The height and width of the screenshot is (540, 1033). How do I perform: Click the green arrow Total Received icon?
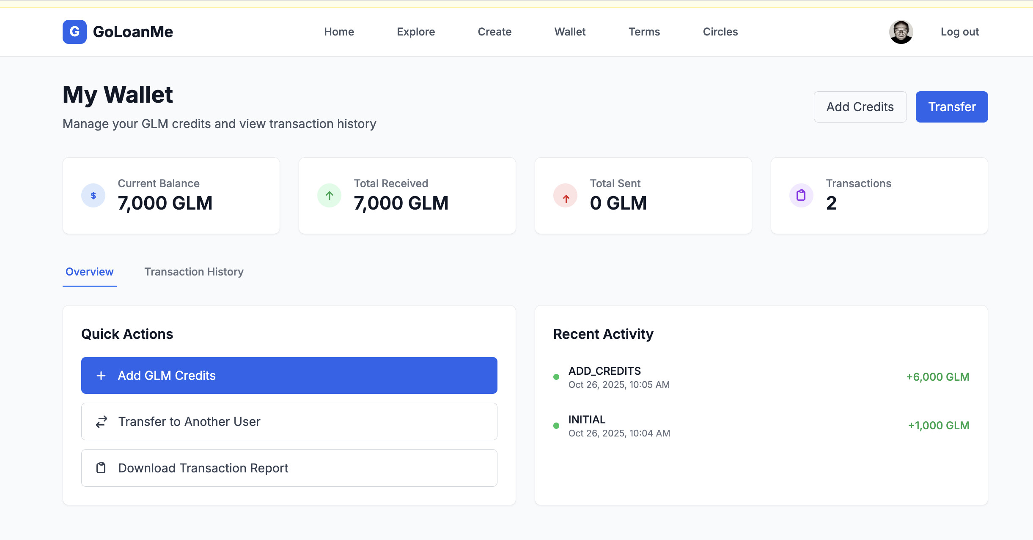coord(329,196)
